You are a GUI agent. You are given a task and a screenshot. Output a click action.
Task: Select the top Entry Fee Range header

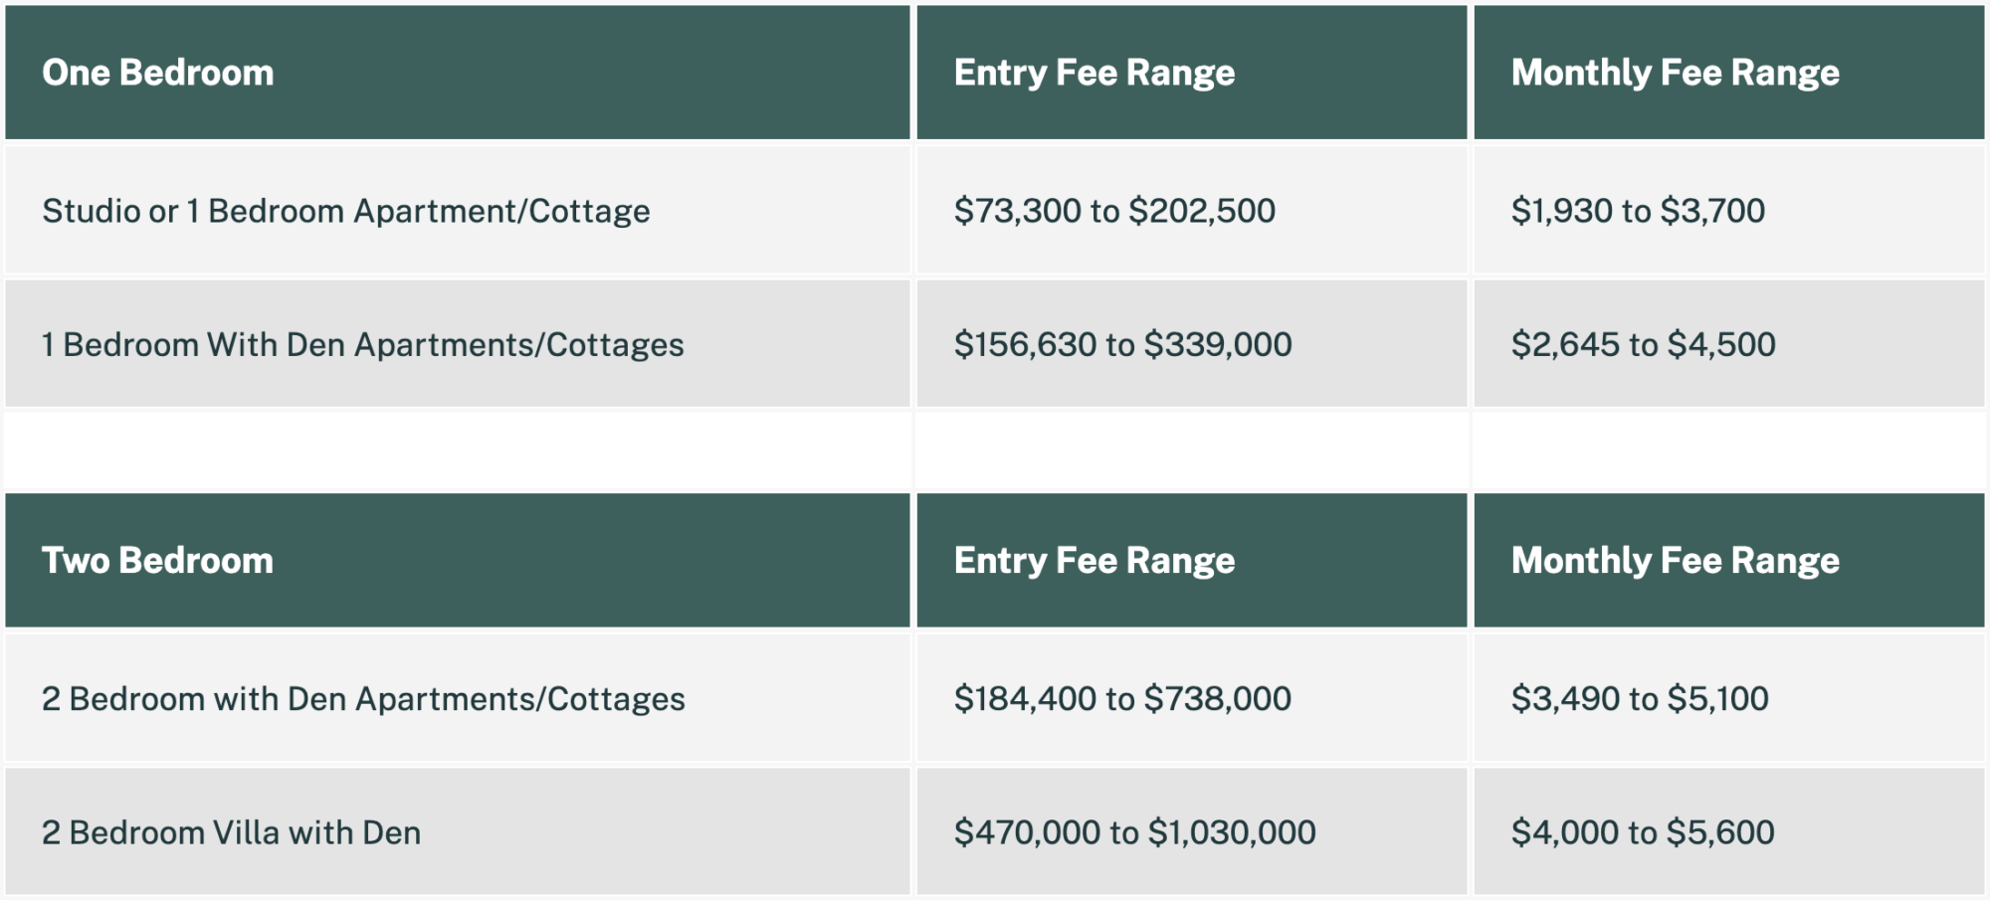(x=1192, y=73)
